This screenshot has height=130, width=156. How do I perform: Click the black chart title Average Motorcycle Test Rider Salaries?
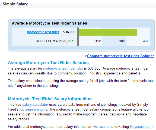point(49,23)
